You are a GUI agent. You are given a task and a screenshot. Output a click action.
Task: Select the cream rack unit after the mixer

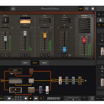click(60, 81)
